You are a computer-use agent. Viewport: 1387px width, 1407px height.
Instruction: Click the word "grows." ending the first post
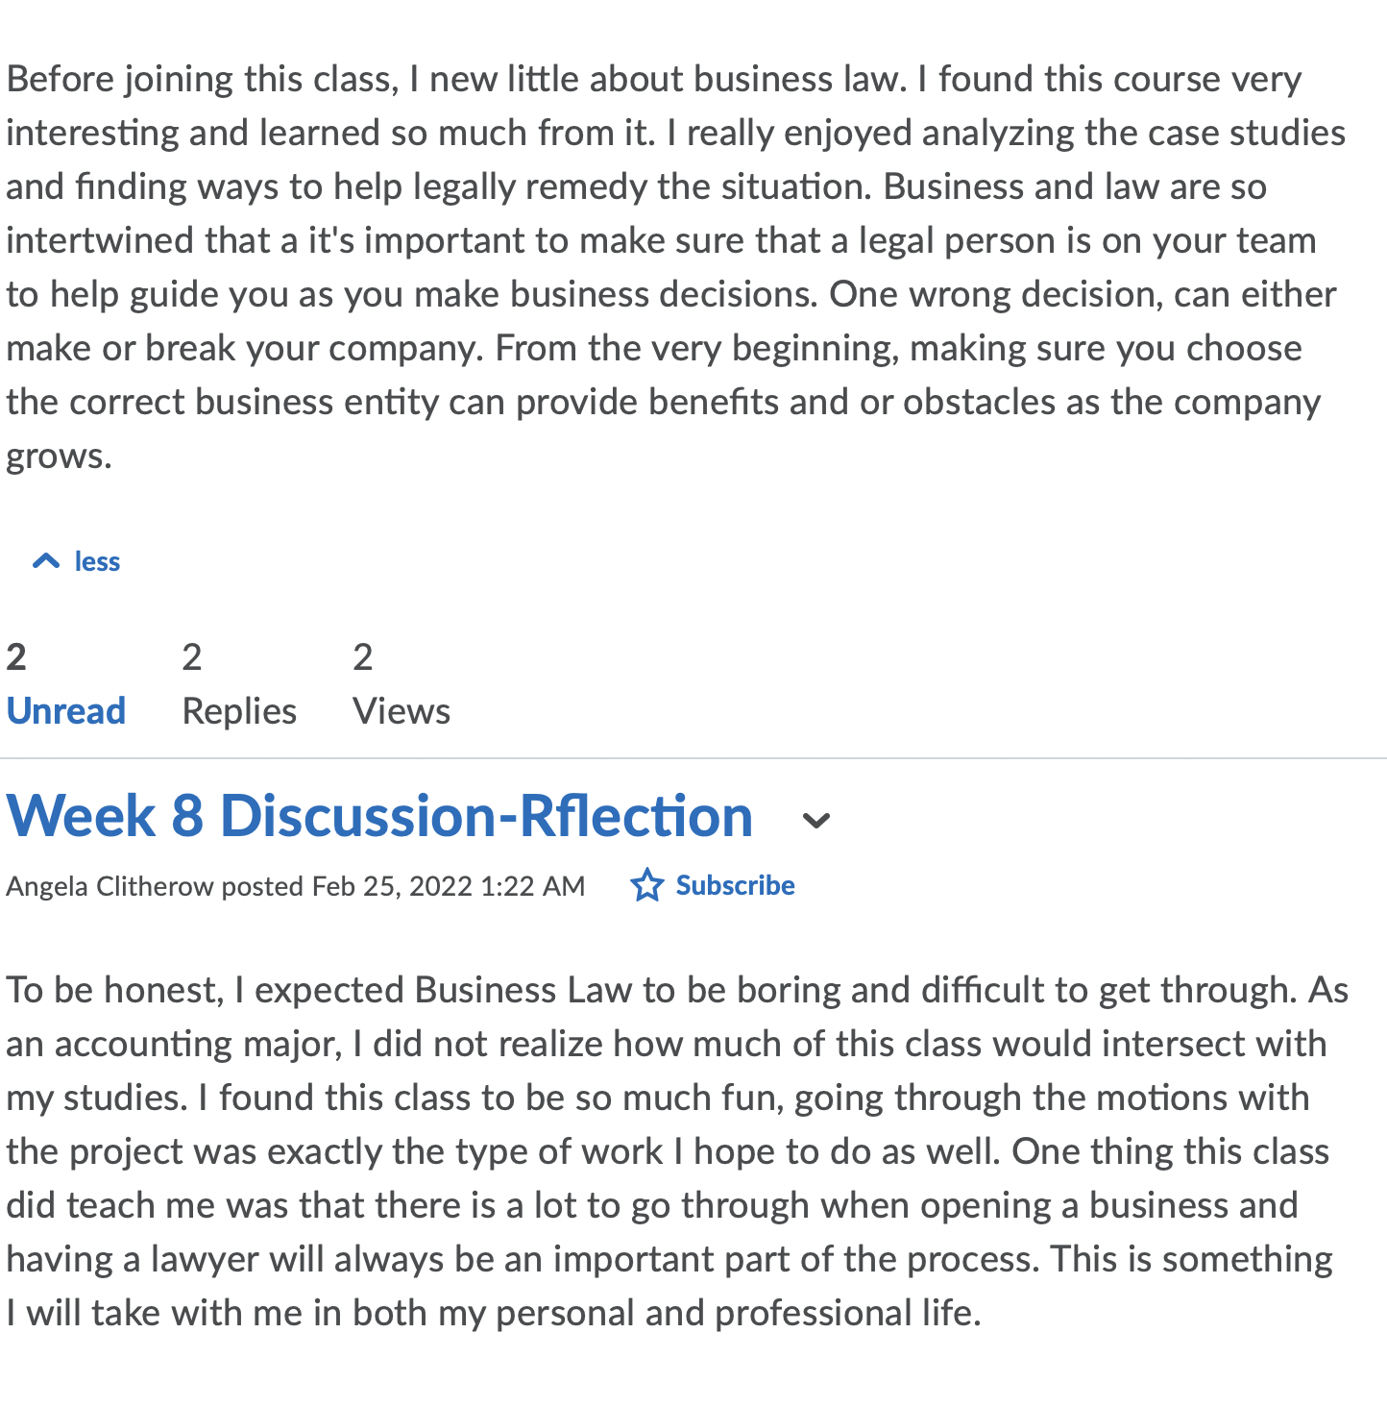click(59, 456)
